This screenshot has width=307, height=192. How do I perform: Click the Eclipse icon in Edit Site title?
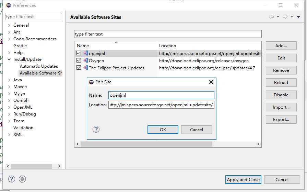[x=91, y=82]
